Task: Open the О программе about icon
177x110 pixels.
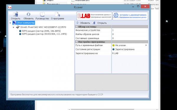Action: (58, 14)
